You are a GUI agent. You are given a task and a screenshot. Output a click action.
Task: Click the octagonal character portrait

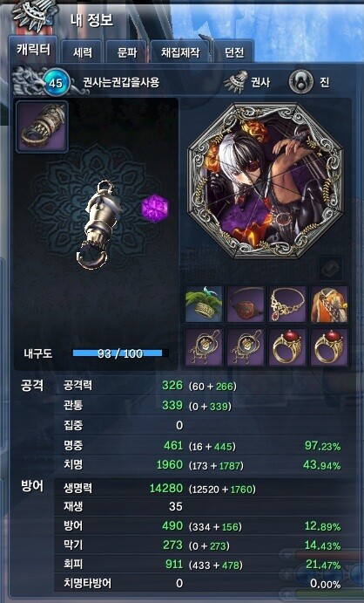pos(266,180)
